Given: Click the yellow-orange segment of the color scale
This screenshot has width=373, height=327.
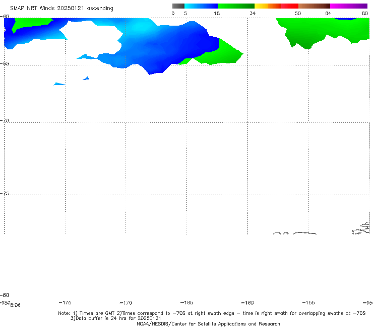Looking at the screenshot, I should 268,6.
